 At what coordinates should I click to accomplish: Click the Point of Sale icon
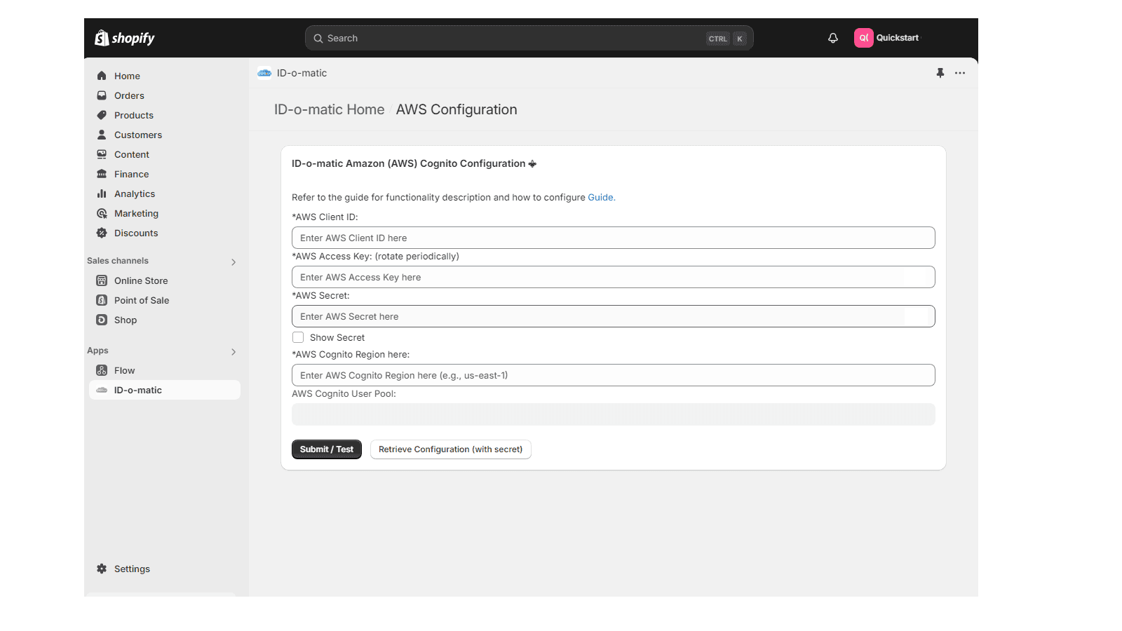coord(102,300)
